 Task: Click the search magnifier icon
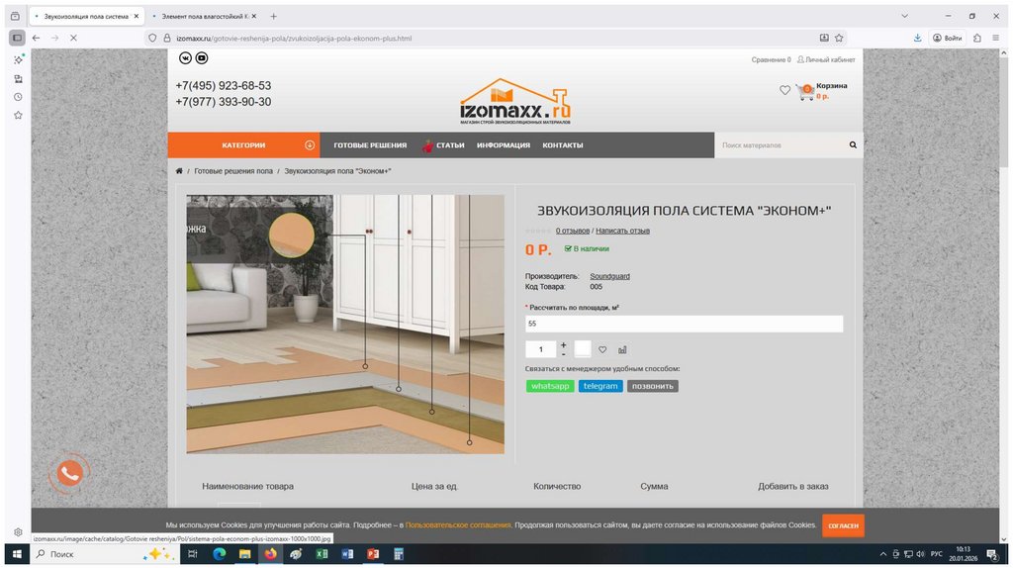[853, 145]
